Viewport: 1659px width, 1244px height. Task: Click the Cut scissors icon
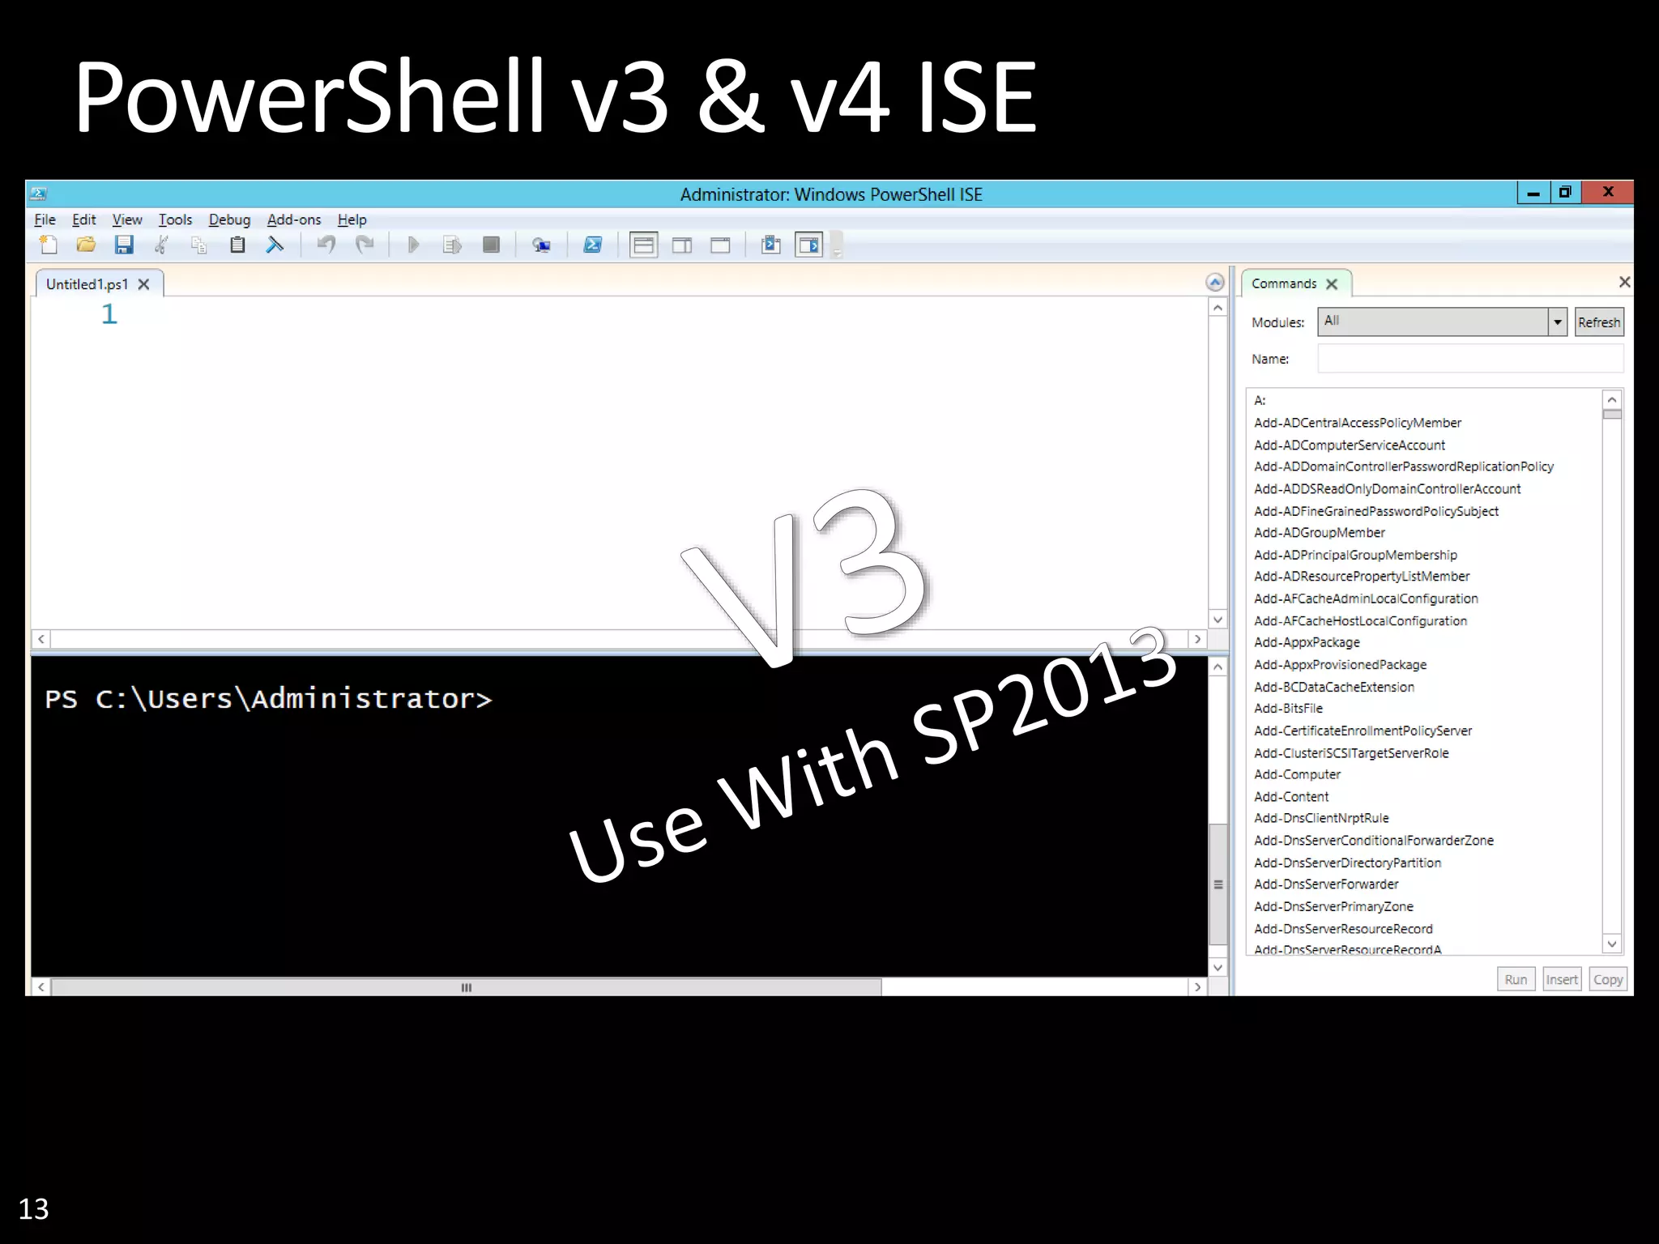[161, 245]
